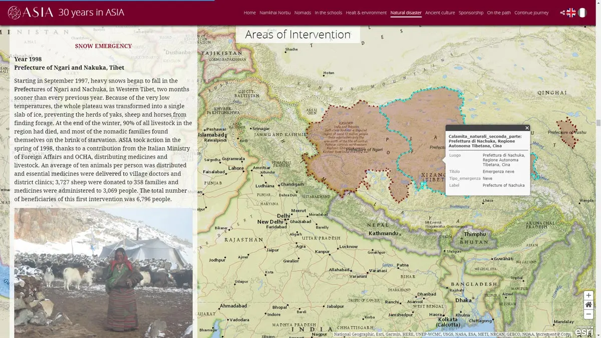Open the Namkhai Norbu page

point(275,13)
